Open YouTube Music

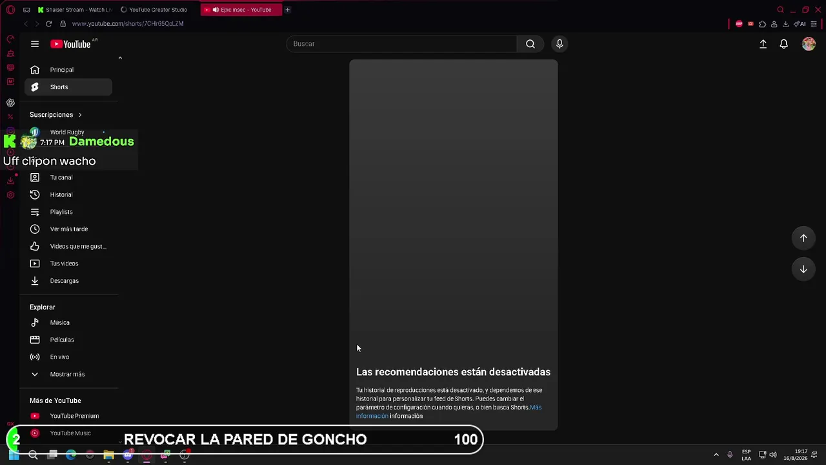[x=68, y=433]
